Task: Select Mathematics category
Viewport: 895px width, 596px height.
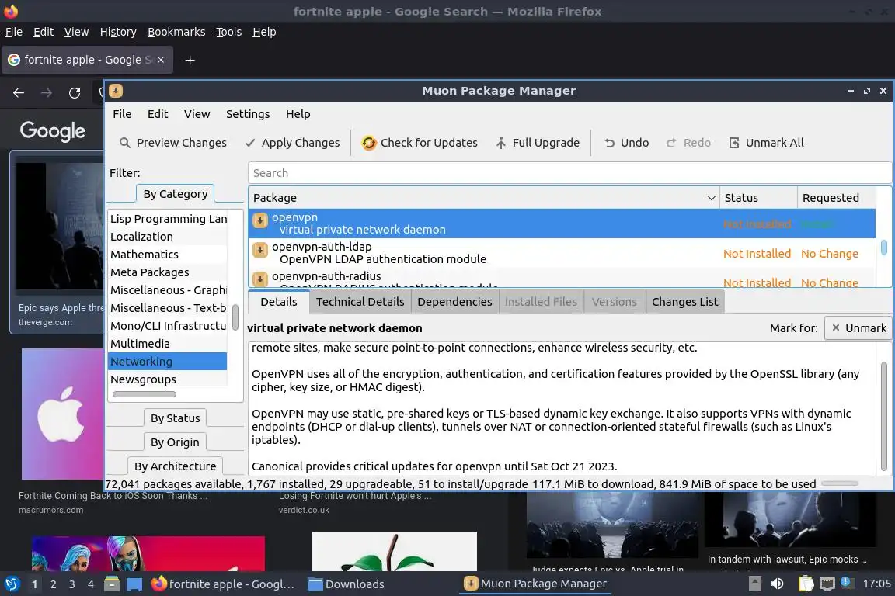Action: pos(167,255)
